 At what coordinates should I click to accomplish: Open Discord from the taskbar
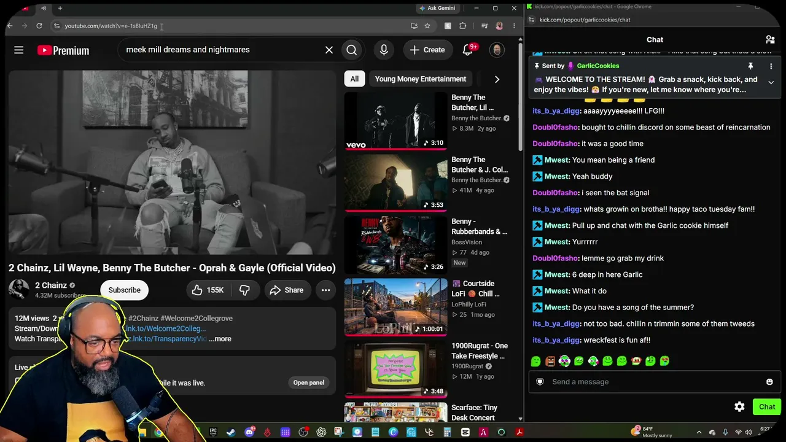tap(249, 432)
